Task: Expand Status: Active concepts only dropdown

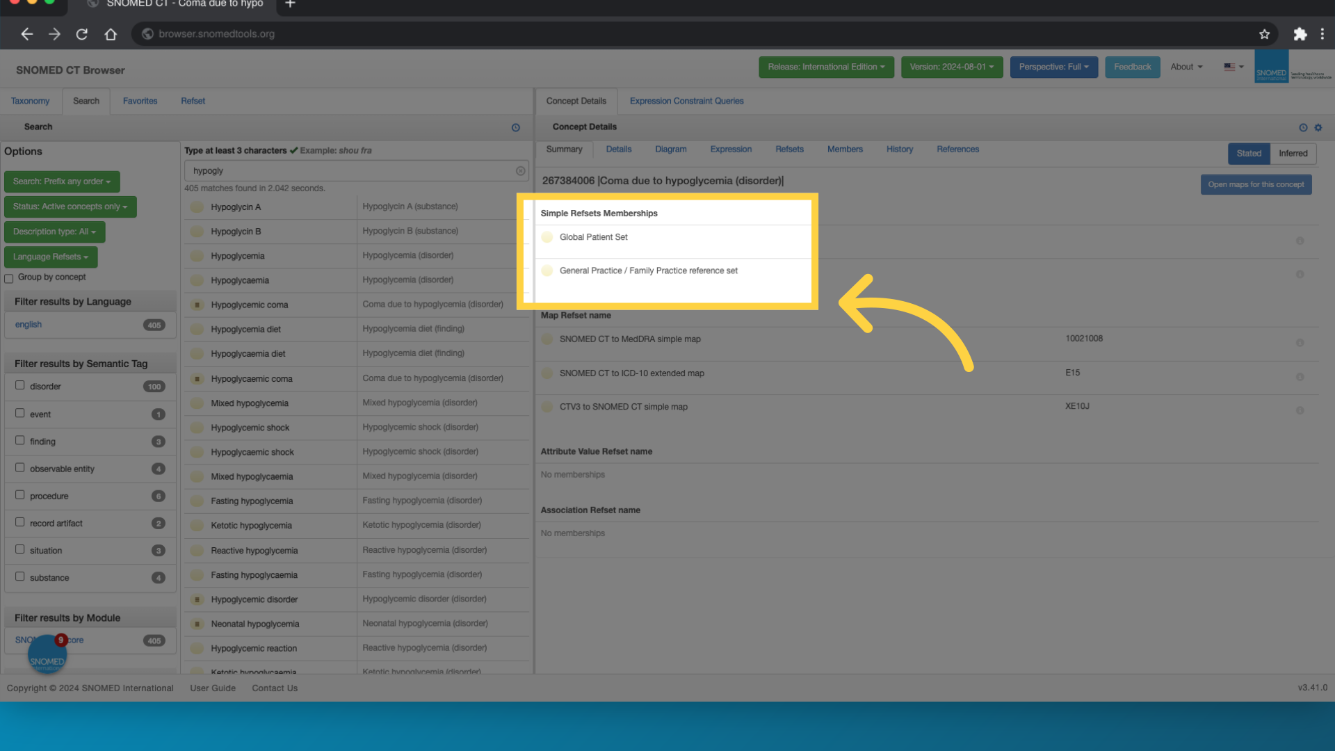Action: (70, 207)
